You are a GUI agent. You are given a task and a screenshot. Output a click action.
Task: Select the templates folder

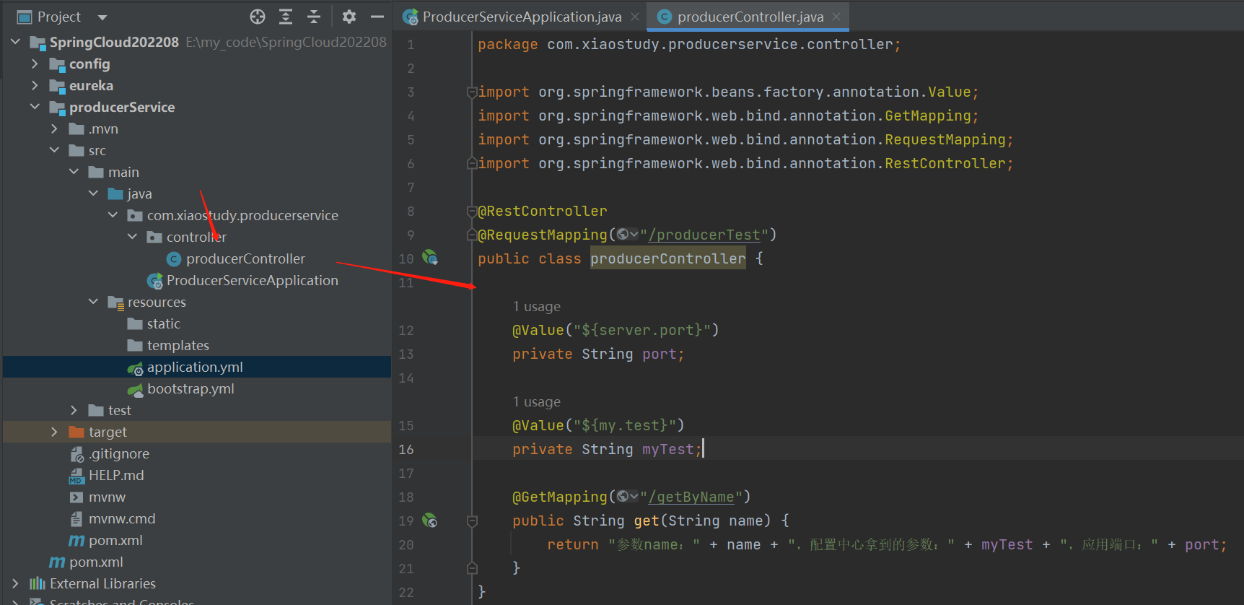(178, 345)
